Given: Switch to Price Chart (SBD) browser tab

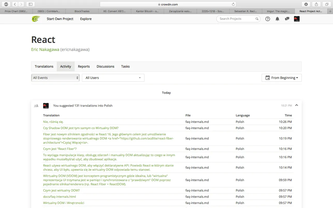Looking at the screenshot, I should 16,11.
